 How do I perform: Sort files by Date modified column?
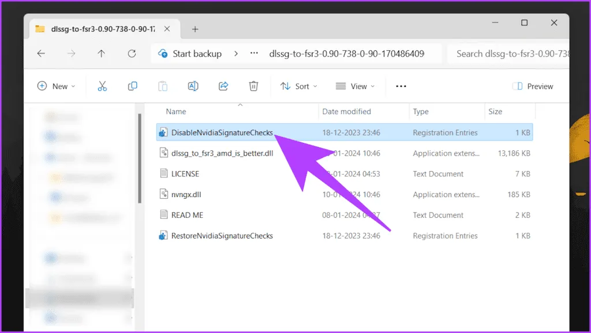tap(346, 111)
